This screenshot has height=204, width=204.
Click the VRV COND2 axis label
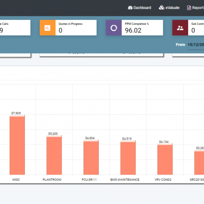163,180
